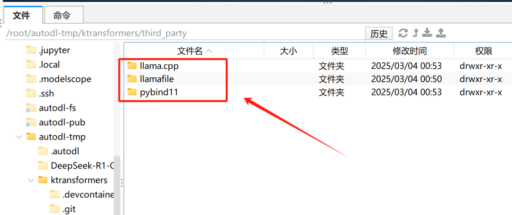The image size is (512, 215).
Task: Sort by the 修改时间 column header
Action: (x=410, y=51)
